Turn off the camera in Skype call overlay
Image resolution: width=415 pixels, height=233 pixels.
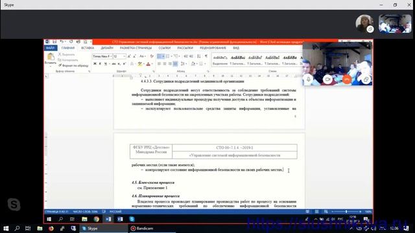pos(327,79)
